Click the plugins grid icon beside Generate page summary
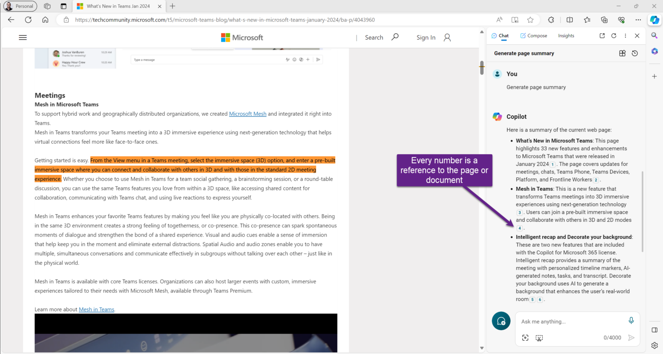Viewport: 663px width, 354px height. pos(622,53)
